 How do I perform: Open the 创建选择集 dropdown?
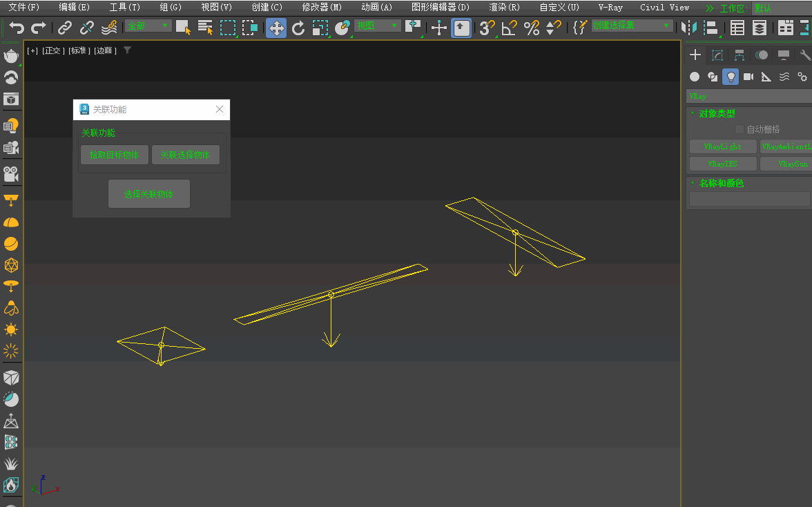(x=632, y=26)
